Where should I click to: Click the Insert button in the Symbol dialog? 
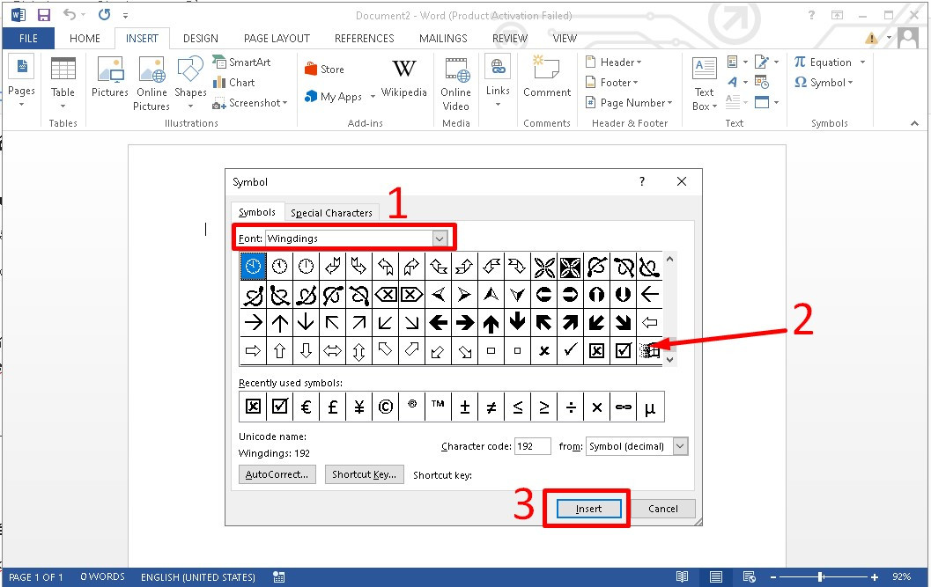[x=587, y=508]
